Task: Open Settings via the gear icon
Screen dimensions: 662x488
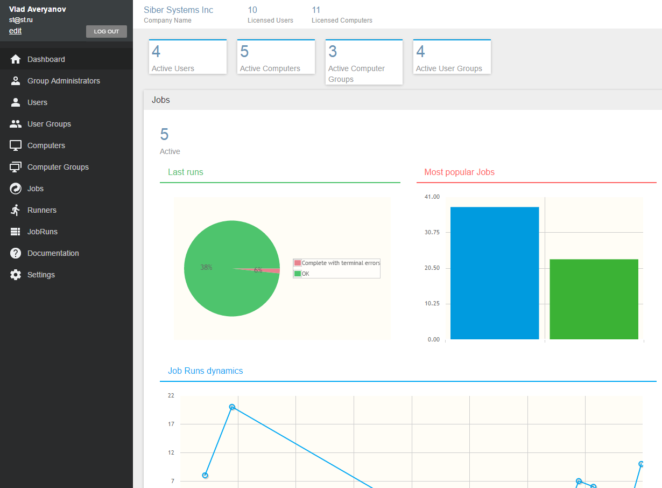Action: pos(16,275)
